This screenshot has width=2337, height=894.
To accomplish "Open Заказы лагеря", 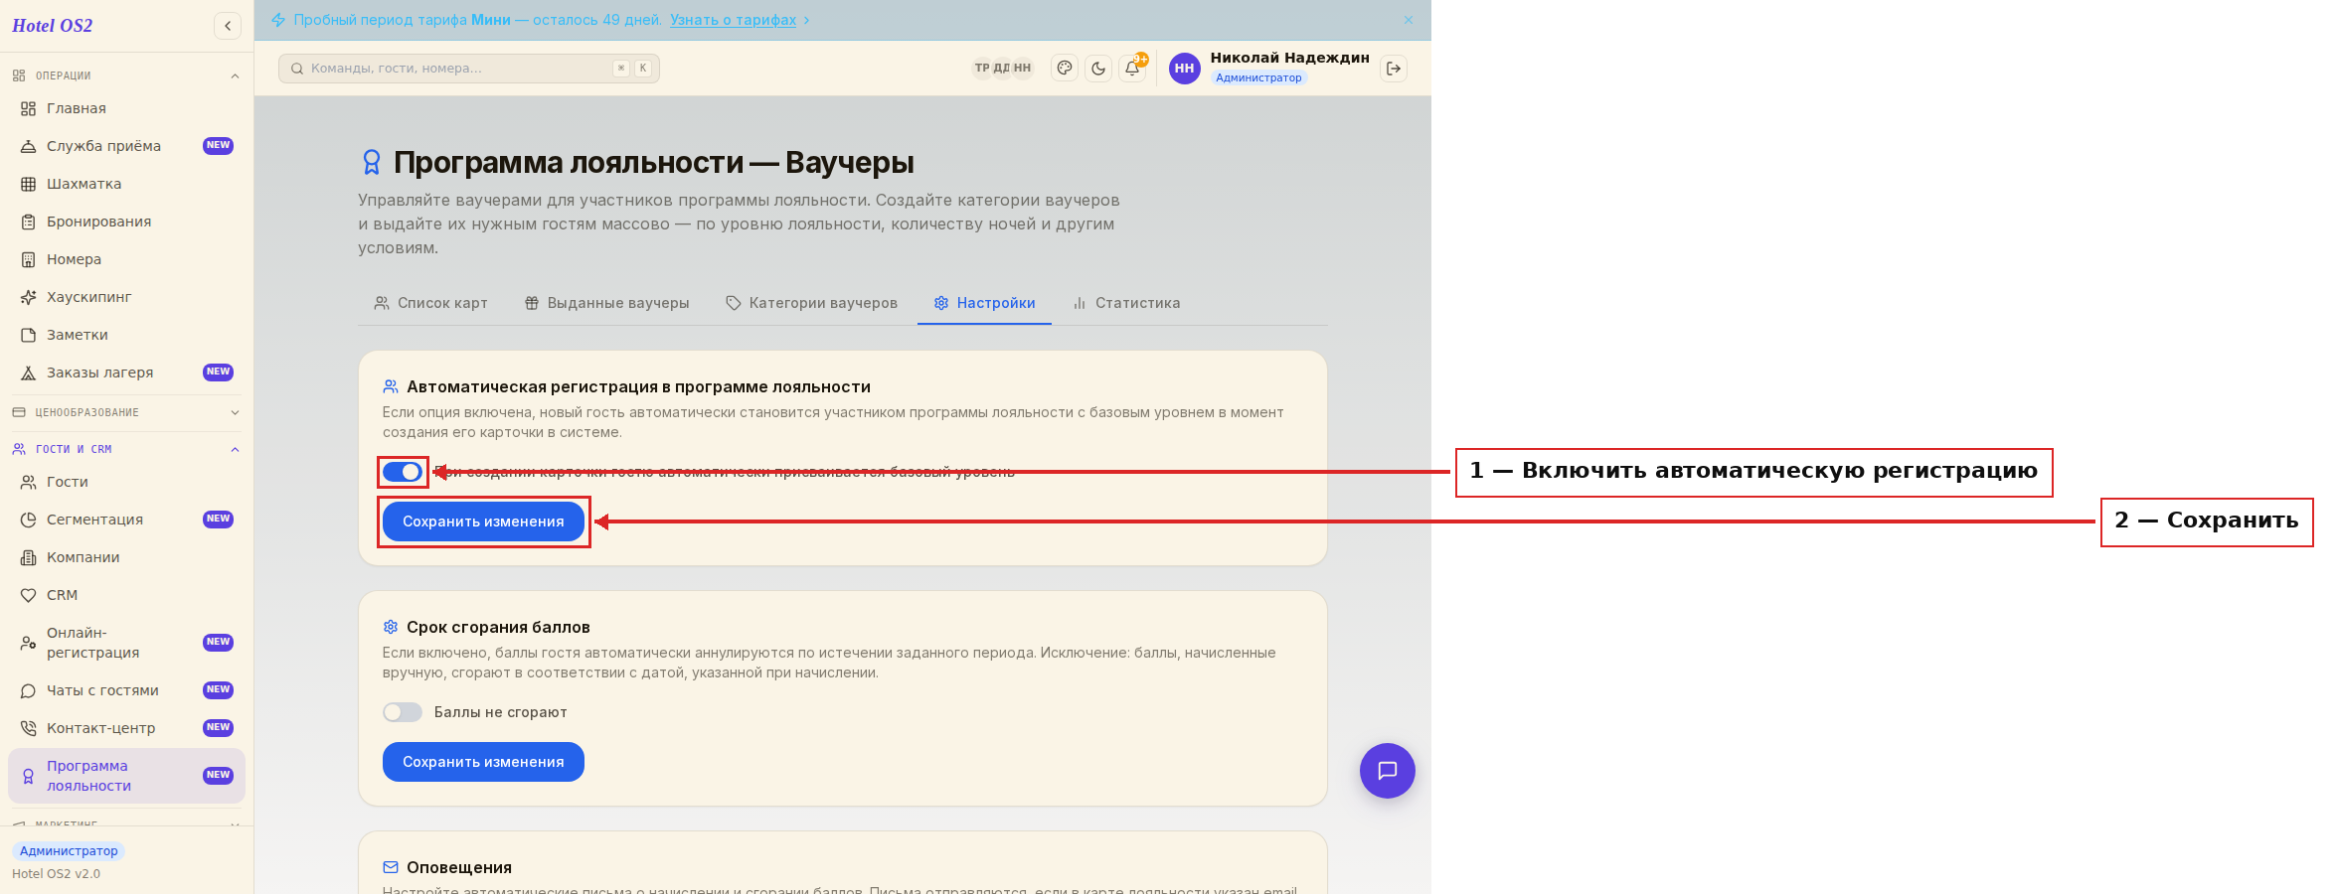I will click(126, 372).
